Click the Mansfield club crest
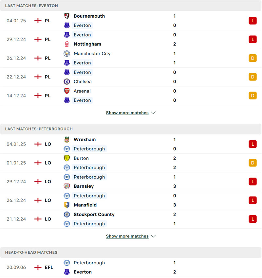 66,205
